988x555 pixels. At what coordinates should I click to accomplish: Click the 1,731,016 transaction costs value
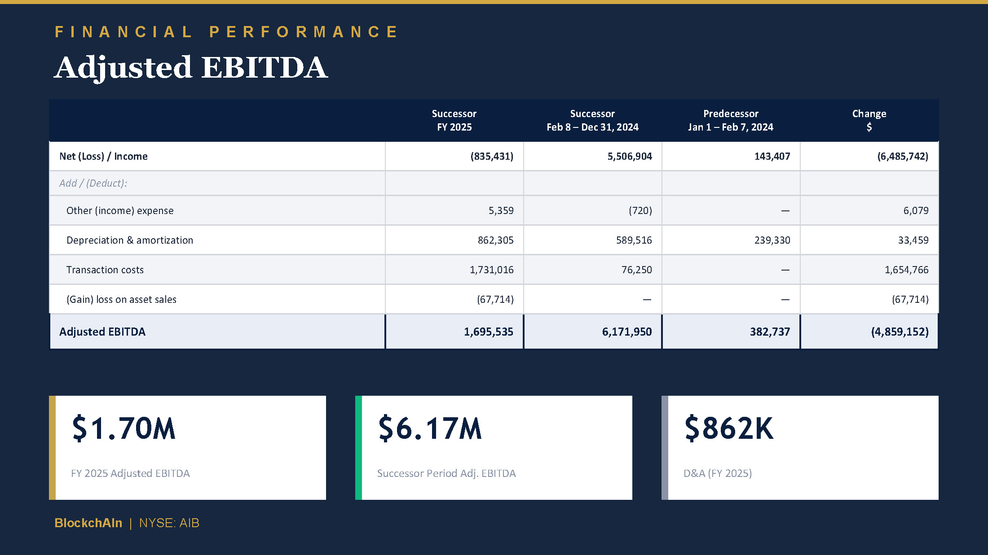(491, 270)
